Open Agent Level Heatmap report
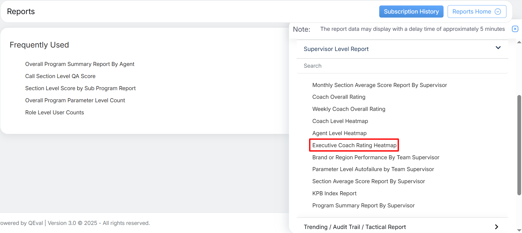522x233 pixels. pyautogui.click(x=339, y=133)
